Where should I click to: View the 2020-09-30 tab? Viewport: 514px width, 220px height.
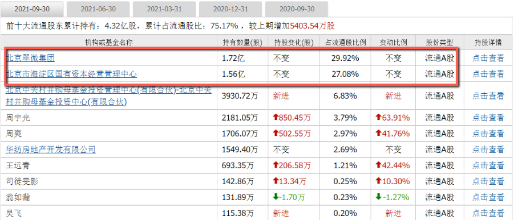click(297, 9)
